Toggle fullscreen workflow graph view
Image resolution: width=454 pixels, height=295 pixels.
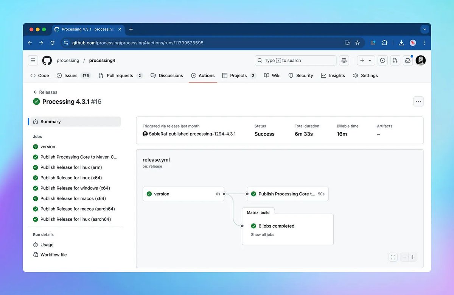[x=393, y=257]
